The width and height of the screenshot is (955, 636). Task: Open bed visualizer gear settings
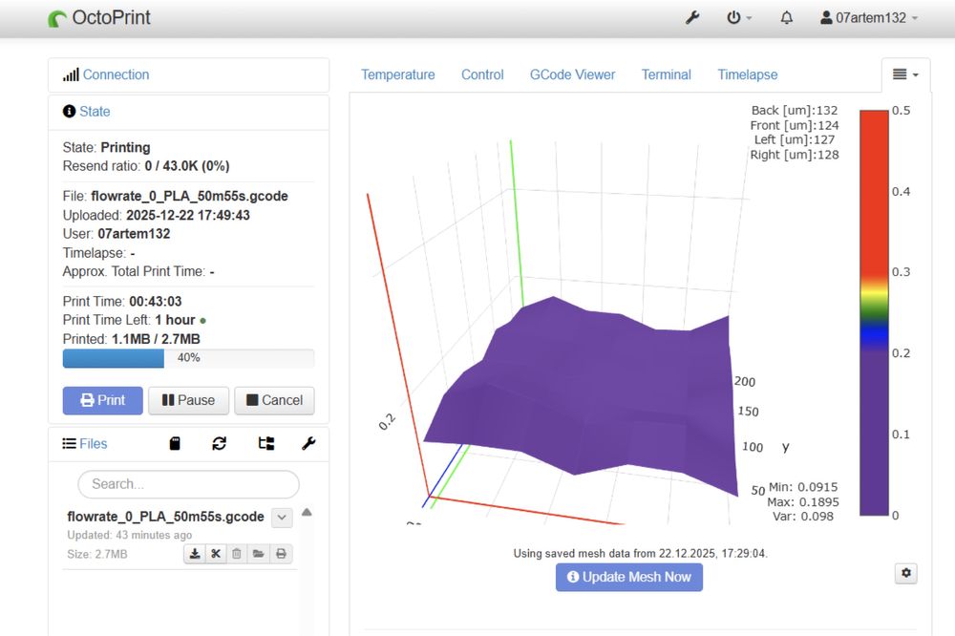click(906, 573)
